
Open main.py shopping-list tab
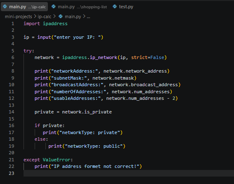point(79,7)
